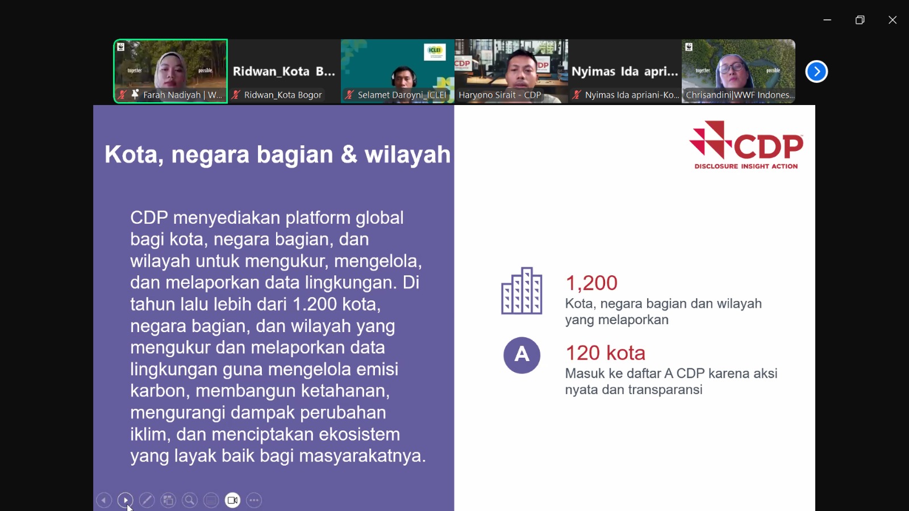Click pin icon on Farah Nadiyah tile

[x=135, y=94]
